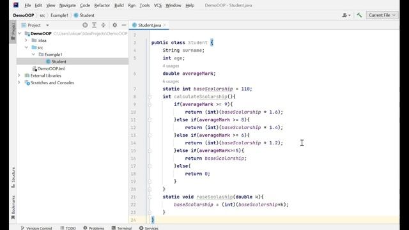Open Project panel settings gear
The height and width of the screenshot is (230, 409).
(x=114, y=25)
